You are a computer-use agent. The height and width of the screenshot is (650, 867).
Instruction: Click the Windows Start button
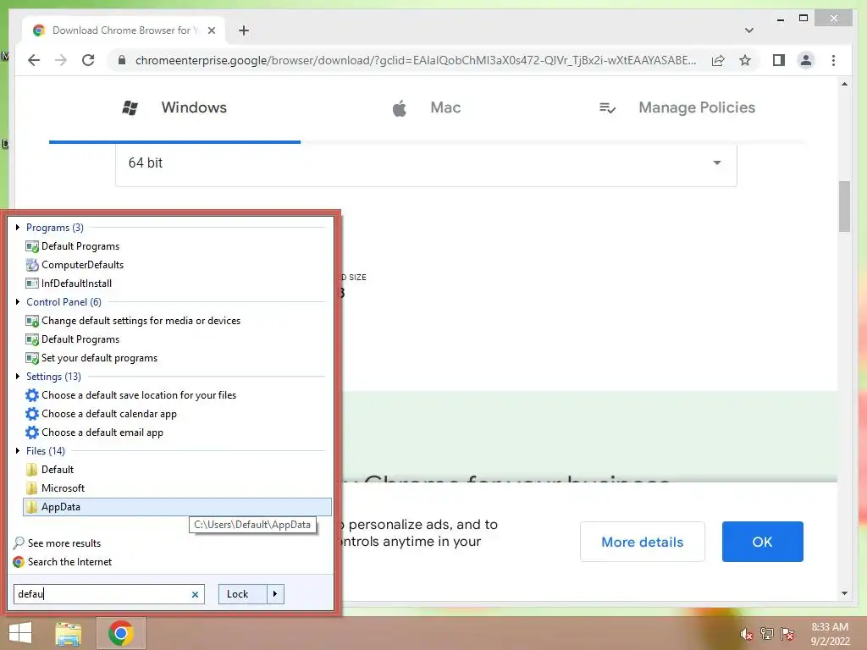point(20,633)
